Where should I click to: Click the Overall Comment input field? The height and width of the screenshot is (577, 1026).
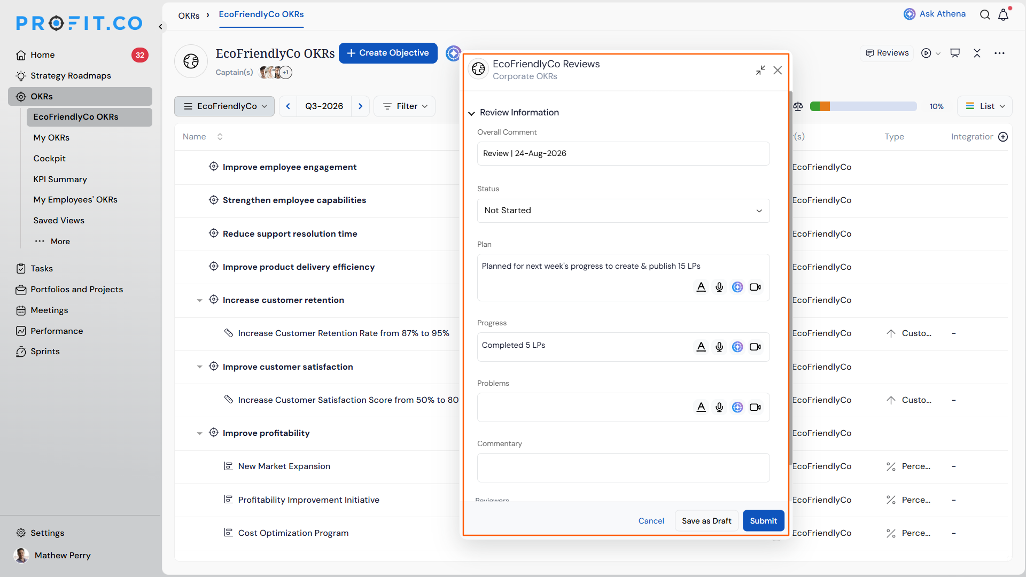[623, 153]
